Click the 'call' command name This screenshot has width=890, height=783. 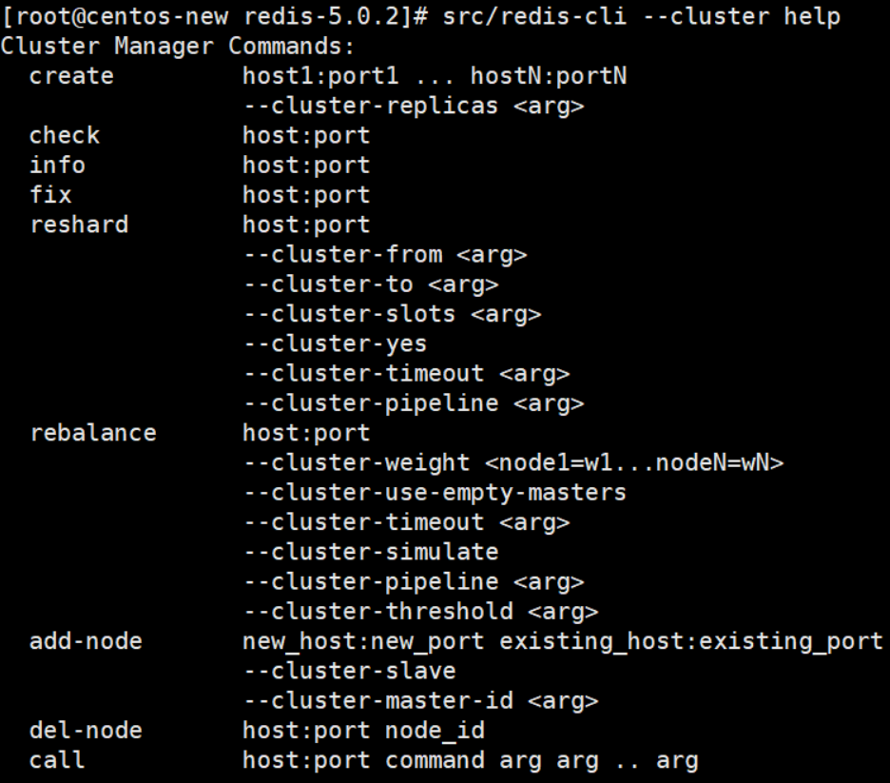point(57,760)
